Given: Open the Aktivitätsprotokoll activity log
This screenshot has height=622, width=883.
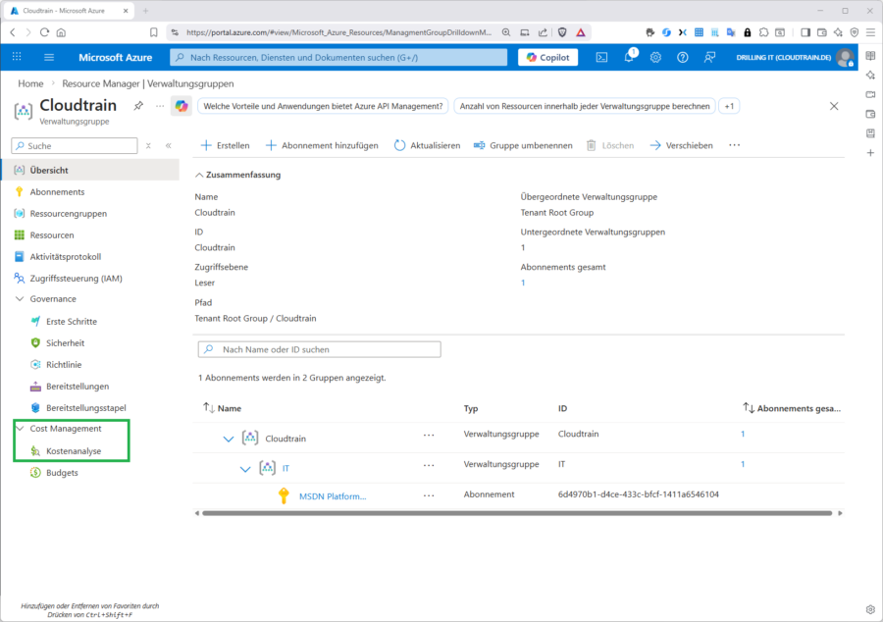Looking at the screenshot, I should [x=67, y=256].
